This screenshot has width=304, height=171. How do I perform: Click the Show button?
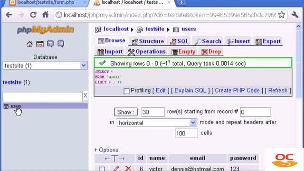(x=126, y=112)
